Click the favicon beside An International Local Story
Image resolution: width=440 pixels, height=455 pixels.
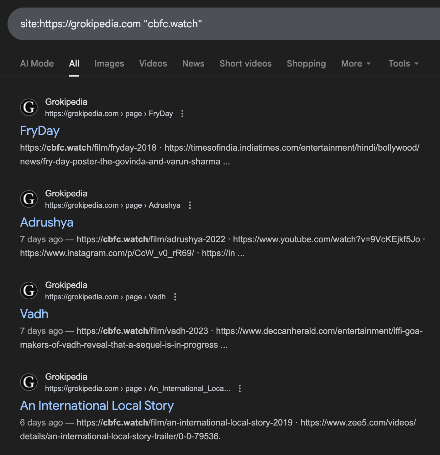click(x=29, y=382)
